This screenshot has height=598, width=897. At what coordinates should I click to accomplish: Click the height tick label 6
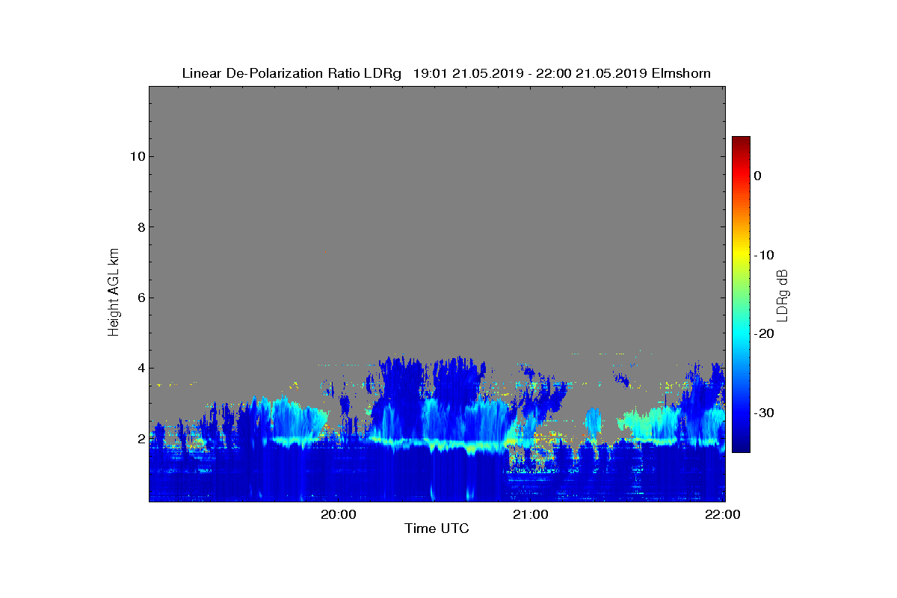pos(140,298)
